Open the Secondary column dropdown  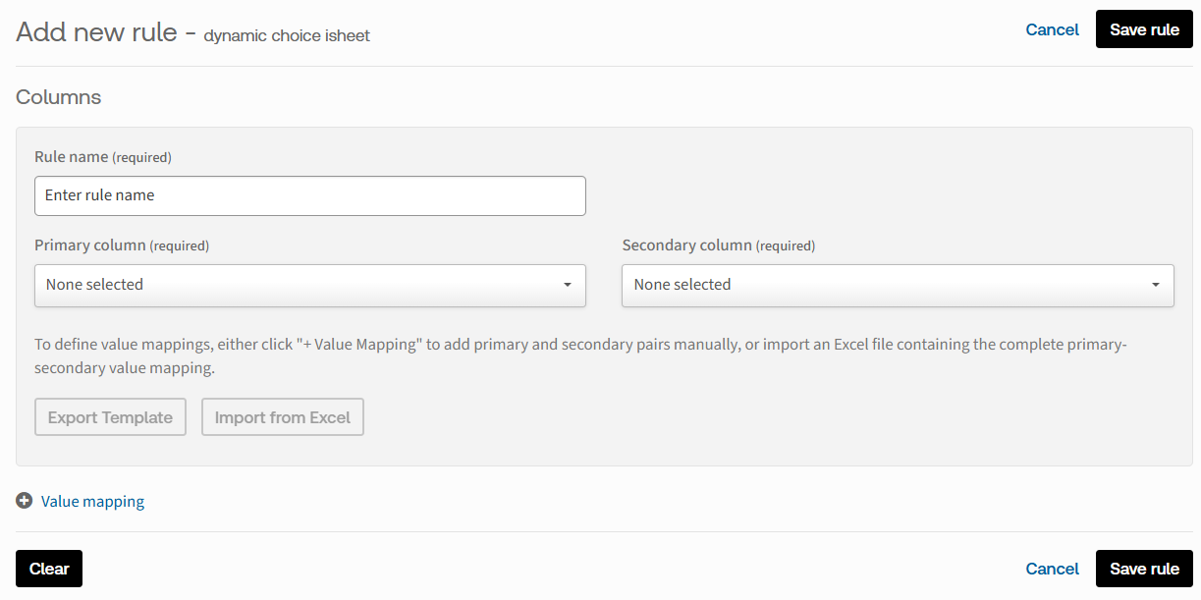point(898,285)
